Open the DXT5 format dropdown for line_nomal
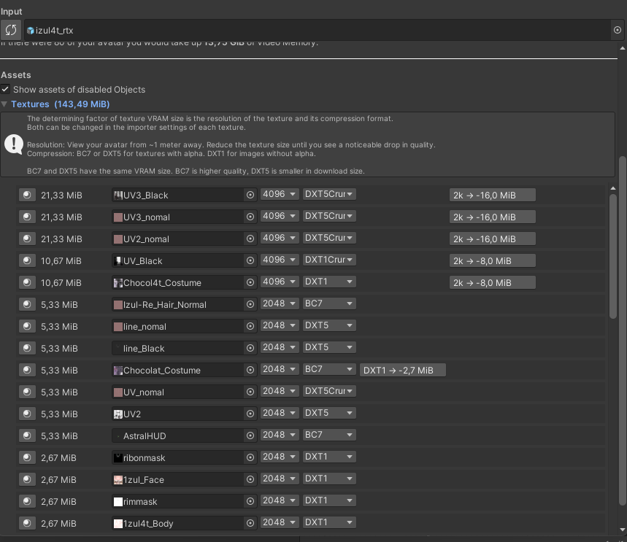The width and height of the screenshot is (627, 542). 329,325
